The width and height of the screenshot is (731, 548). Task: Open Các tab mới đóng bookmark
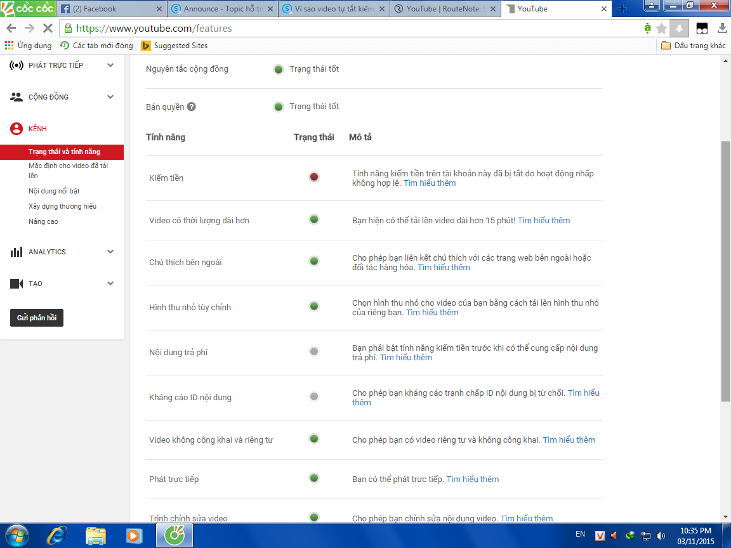96,46
